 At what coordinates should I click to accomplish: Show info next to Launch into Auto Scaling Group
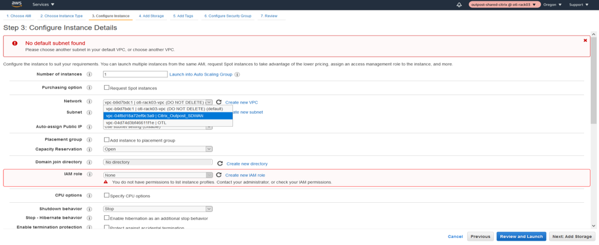(x=237, y=74)
